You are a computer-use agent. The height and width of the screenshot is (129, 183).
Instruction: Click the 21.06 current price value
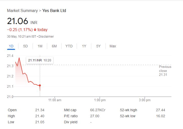[17, 21]
